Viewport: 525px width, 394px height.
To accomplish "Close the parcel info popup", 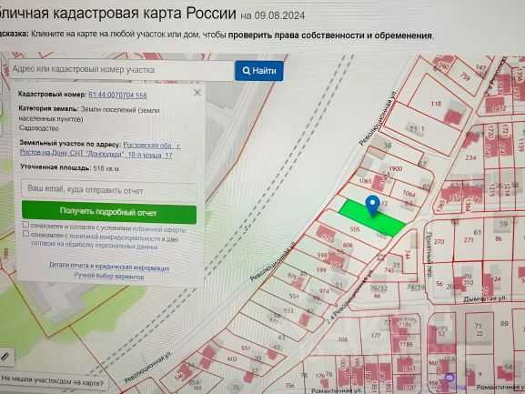I will tap(197, 93).
